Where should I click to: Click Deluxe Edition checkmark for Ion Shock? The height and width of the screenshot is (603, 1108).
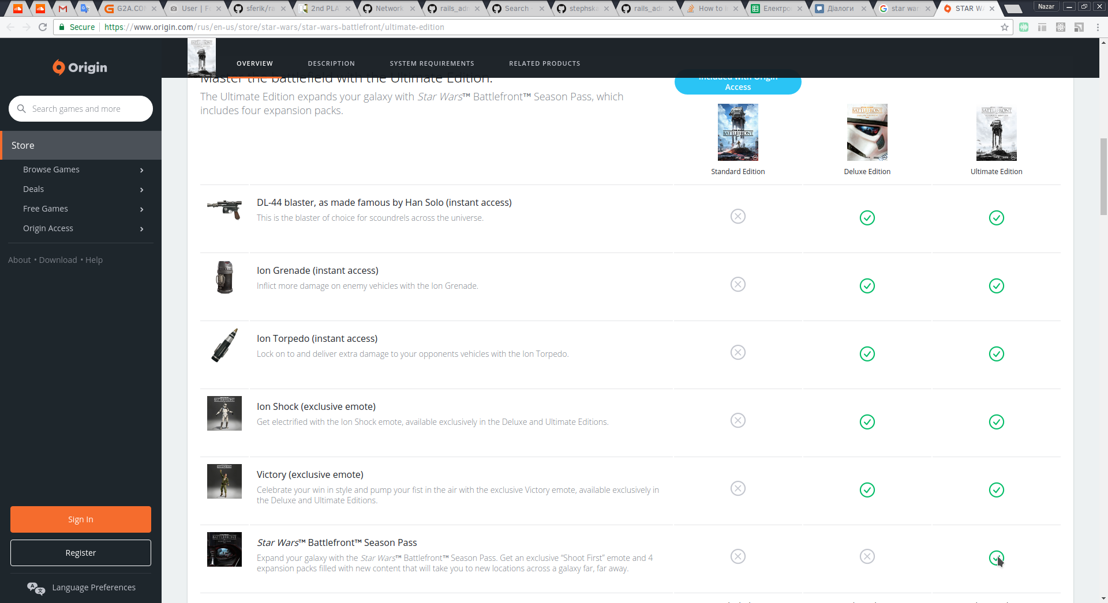pos(867,422)
